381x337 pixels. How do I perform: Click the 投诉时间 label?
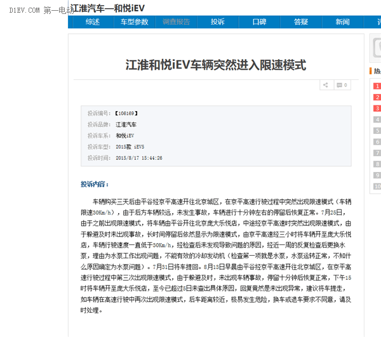tap(99, 158)
